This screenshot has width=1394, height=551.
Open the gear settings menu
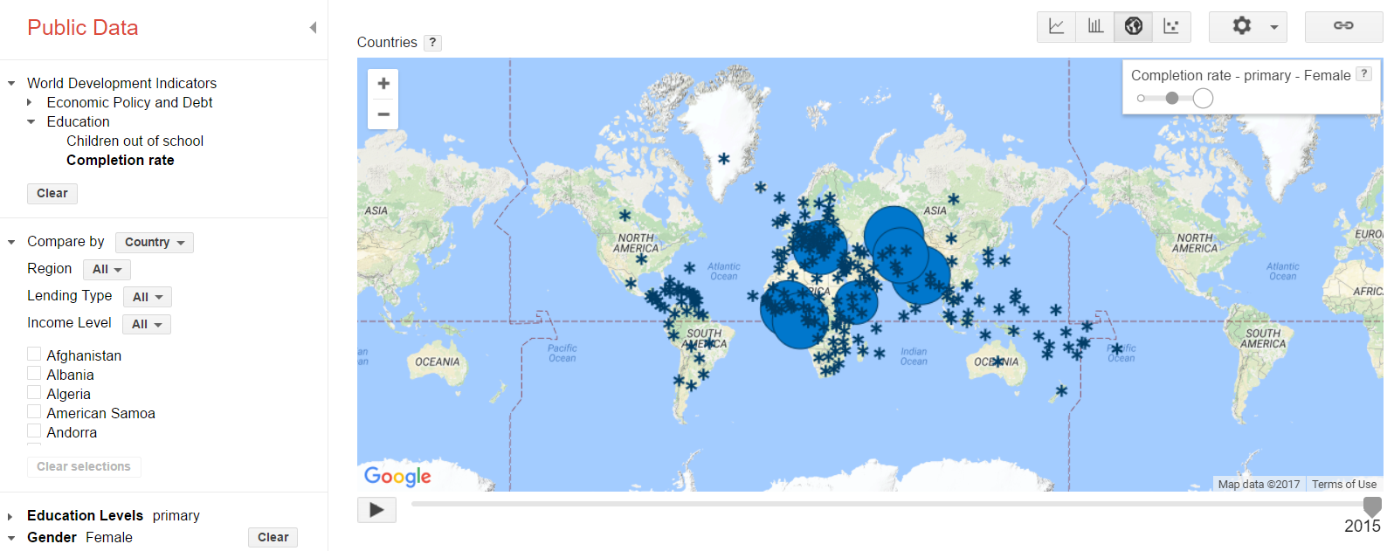tap(1248, 26)
